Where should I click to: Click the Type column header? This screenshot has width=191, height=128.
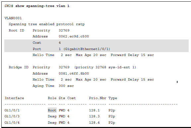coord(113,98)
